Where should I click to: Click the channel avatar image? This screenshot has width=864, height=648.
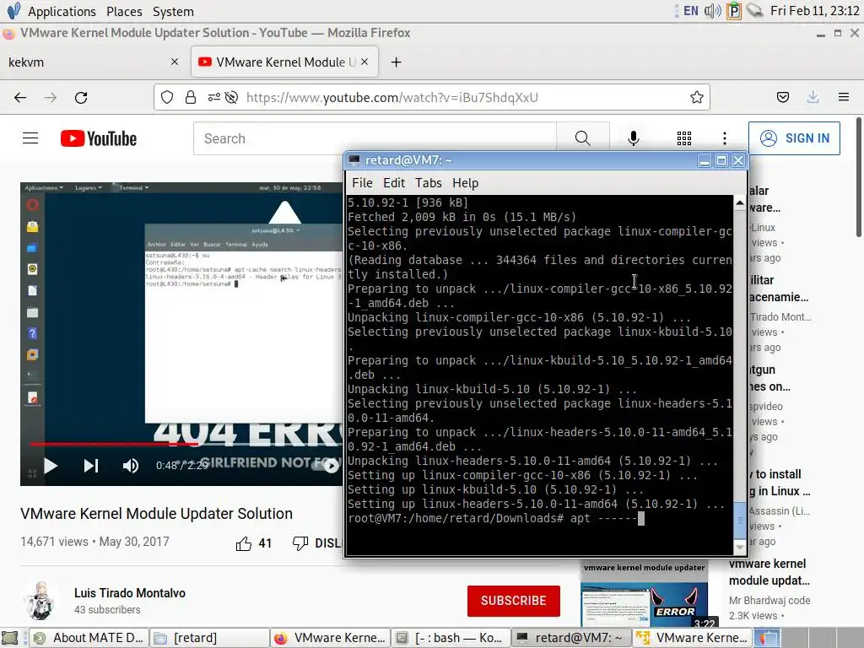tap(40, 601)
